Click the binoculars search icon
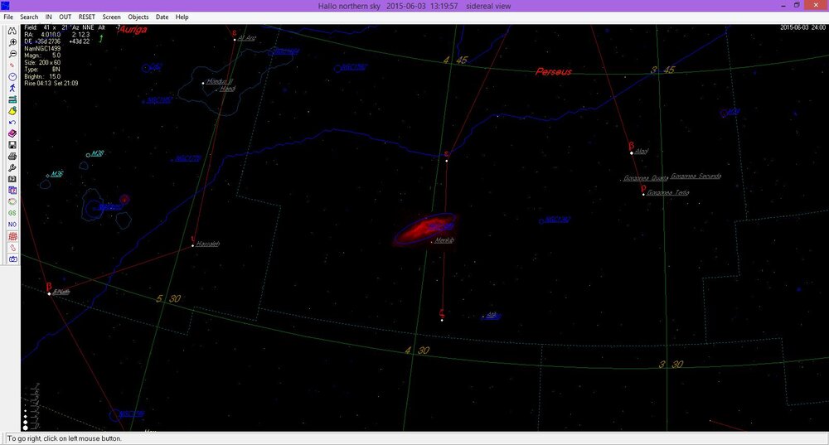Image resolution: width=829 pixels, height=445 pixels. tap(13, 31)
